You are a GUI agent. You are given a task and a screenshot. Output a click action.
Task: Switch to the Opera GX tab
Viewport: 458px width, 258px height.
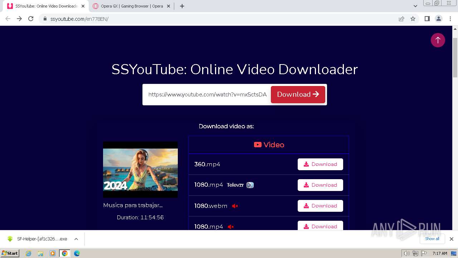pos(132,6)
